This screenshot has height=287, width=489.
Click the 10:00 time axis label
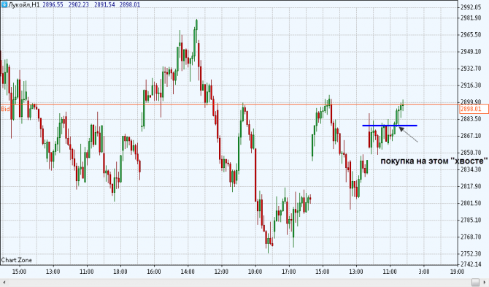click(255, 272)
